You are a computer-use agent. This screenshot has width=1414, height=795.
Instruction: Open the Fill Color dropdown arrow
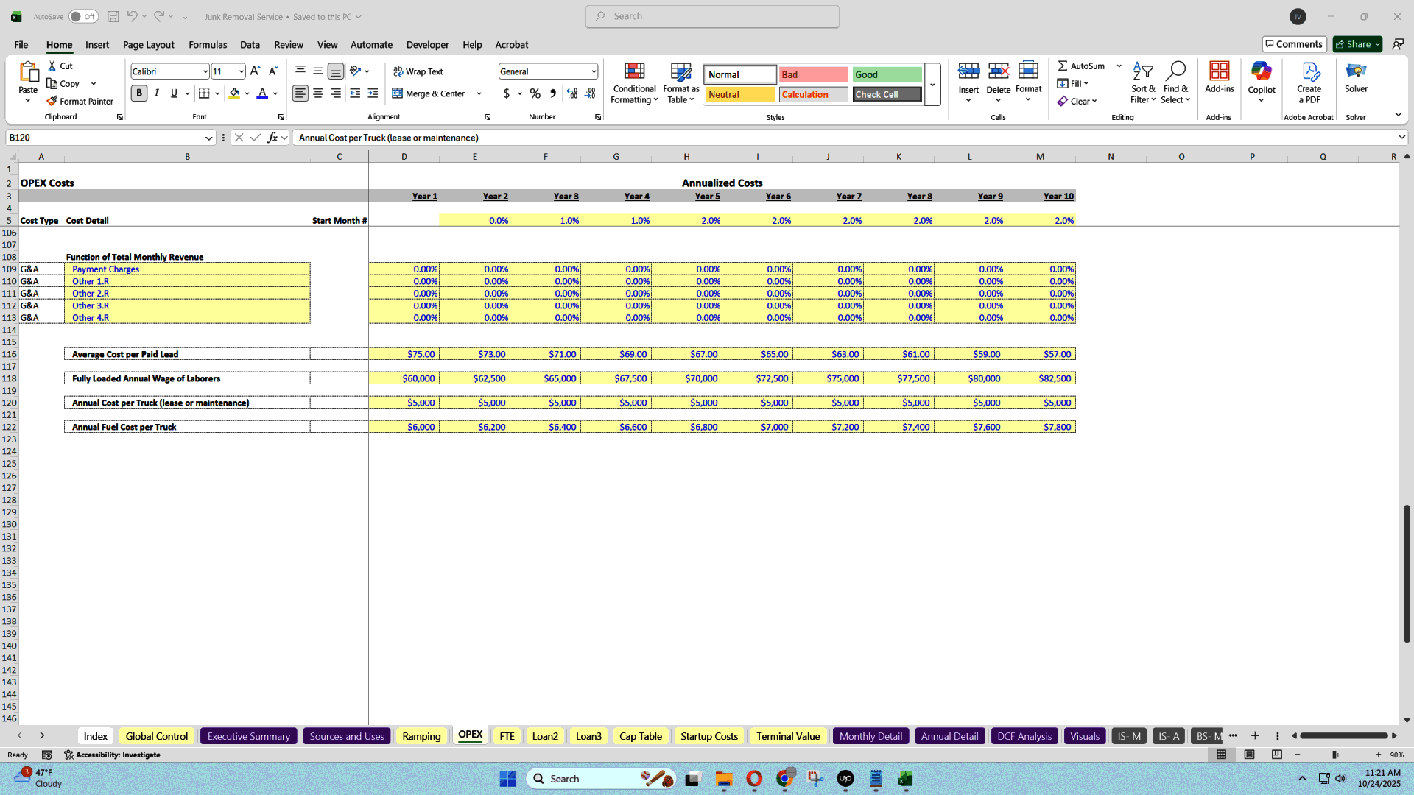[x=247, y=93]
